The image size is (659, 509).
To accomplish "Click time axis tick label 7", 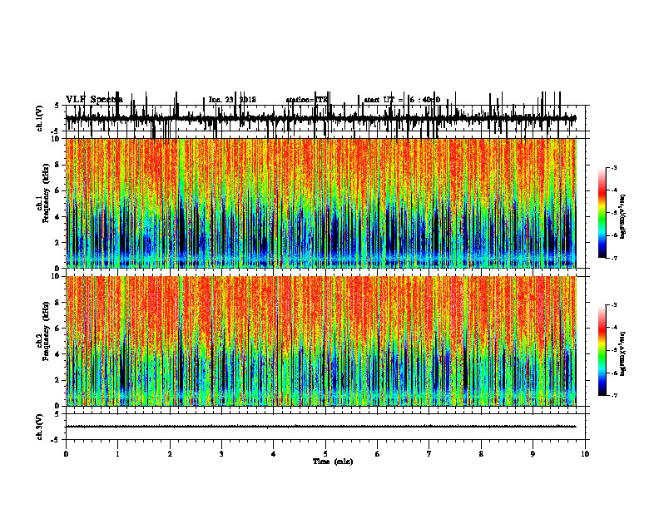I will coord(429,454).
